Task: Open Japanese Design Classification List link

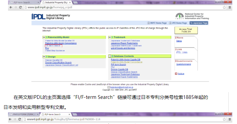Action: [x=62, y=65]
